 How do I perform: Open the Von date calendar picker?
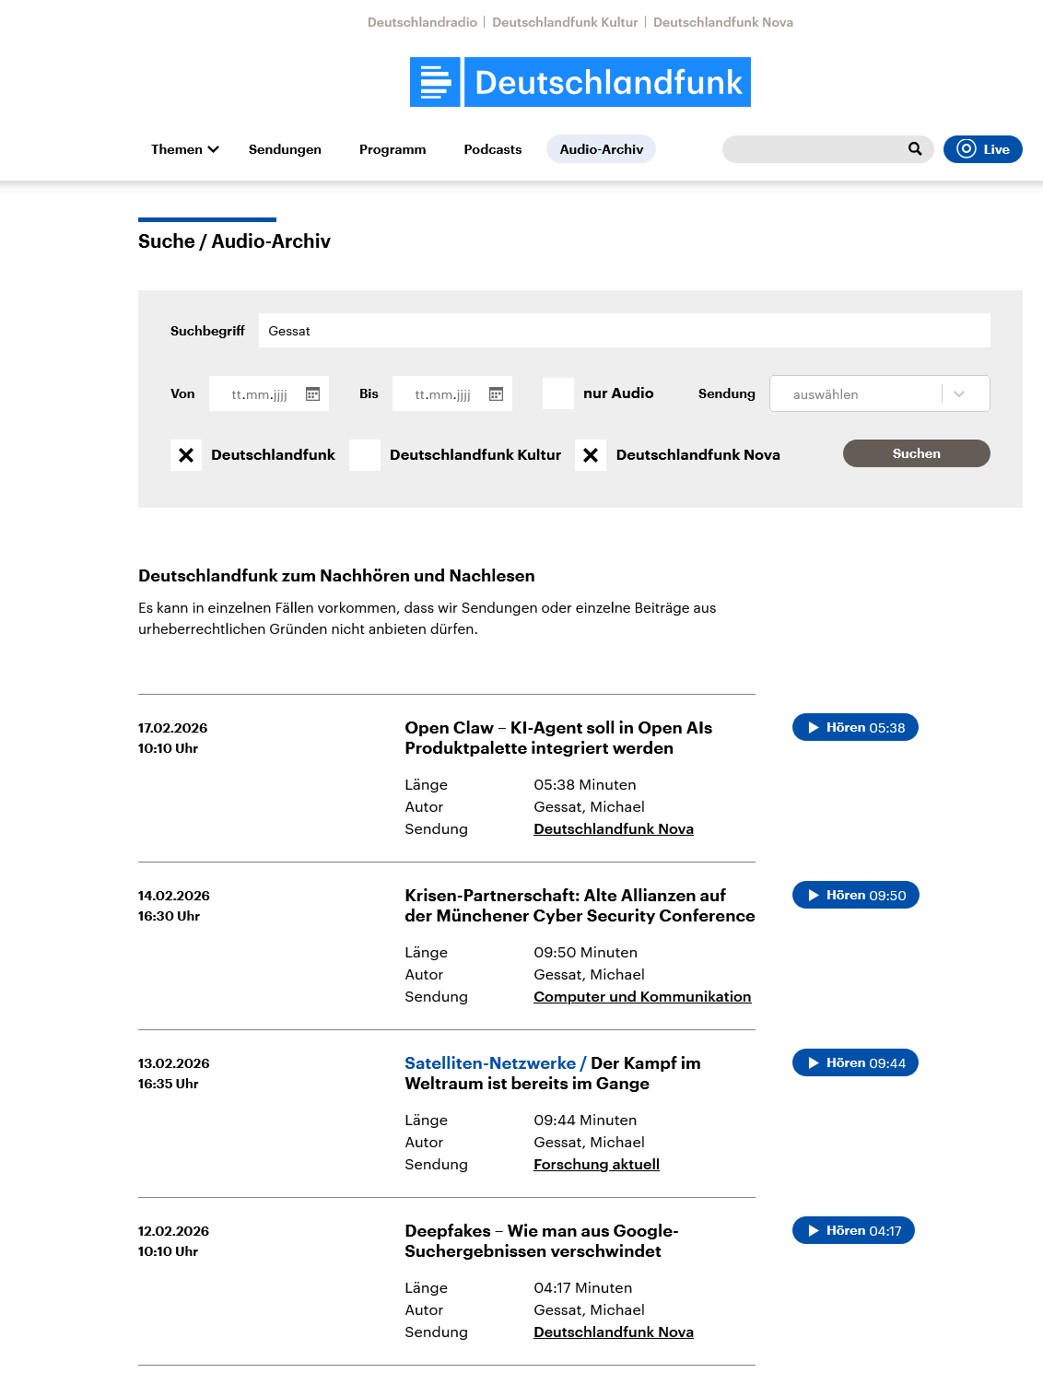pos(312,394)
